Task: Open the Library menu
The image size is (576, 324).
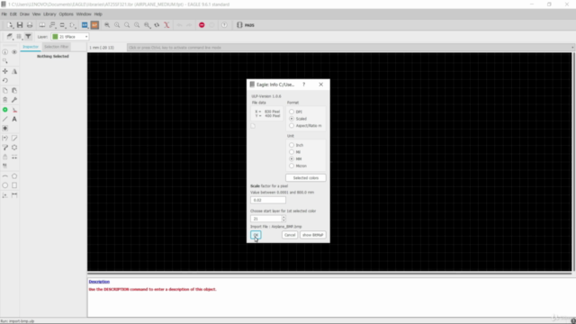Action: tap(49, 14)
